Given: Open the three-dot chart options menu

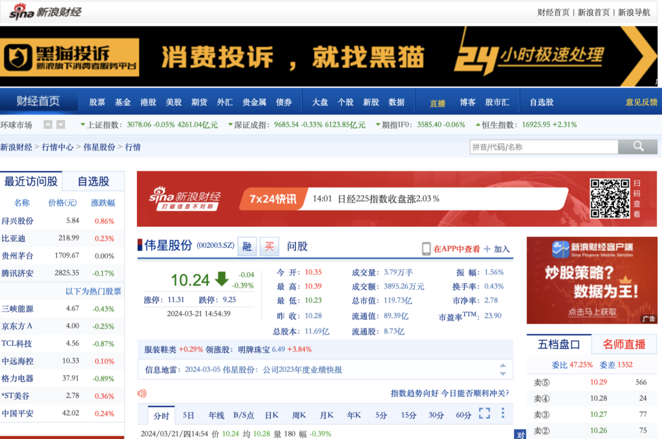Looking at the screenshot, I should coord(502,414).
